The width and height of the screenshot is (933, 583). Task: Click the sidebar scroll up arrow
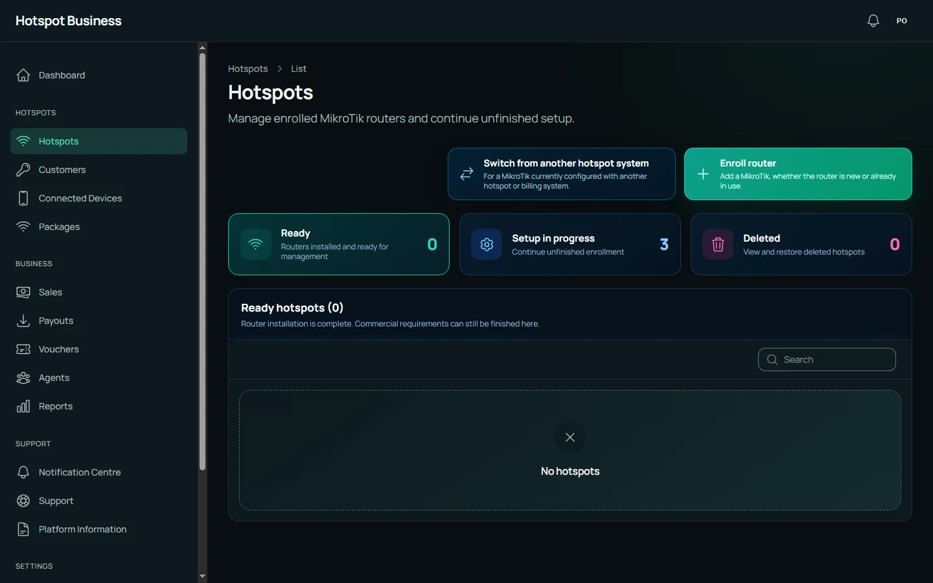pyautogui.click(x=202, y=47)
